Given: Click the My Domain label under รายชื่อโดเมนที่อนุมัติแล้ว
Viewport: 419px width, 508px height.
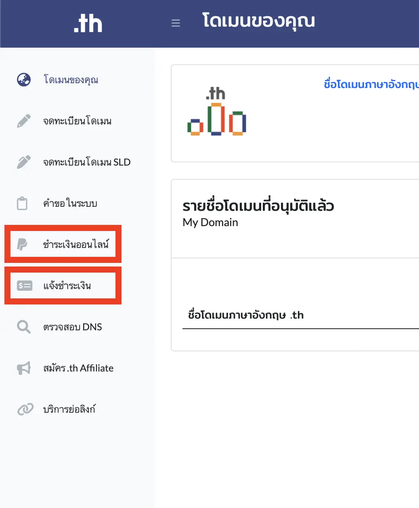Looking at the screenshot, I should 210,222.
